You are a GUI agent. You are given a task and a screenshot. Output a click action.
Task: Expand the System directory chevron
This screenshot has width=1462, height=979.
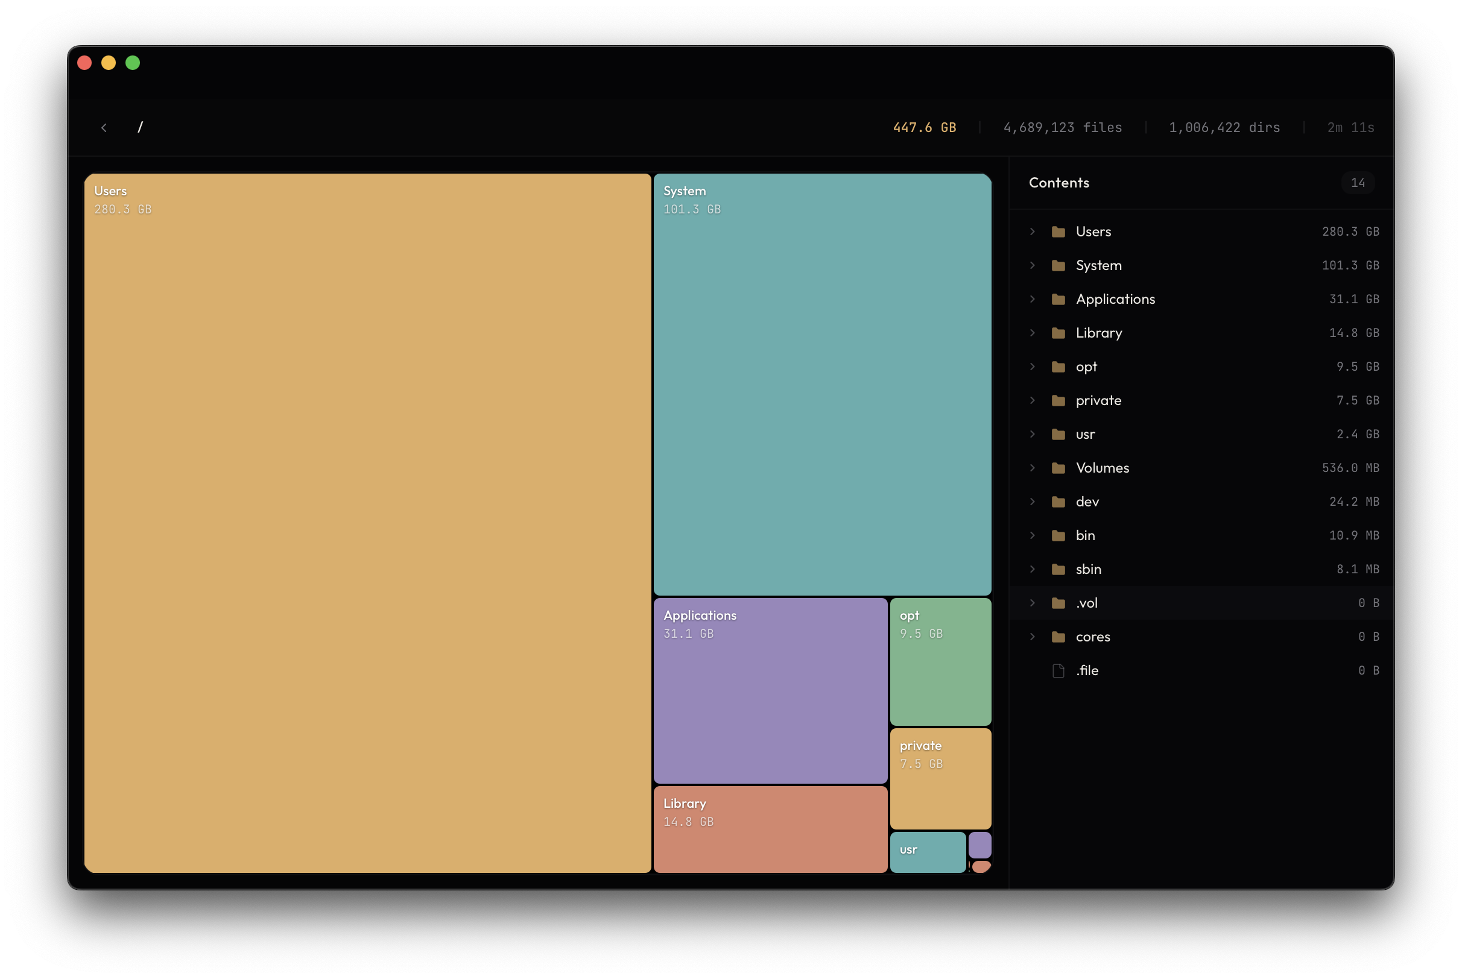coord(1032,265)
